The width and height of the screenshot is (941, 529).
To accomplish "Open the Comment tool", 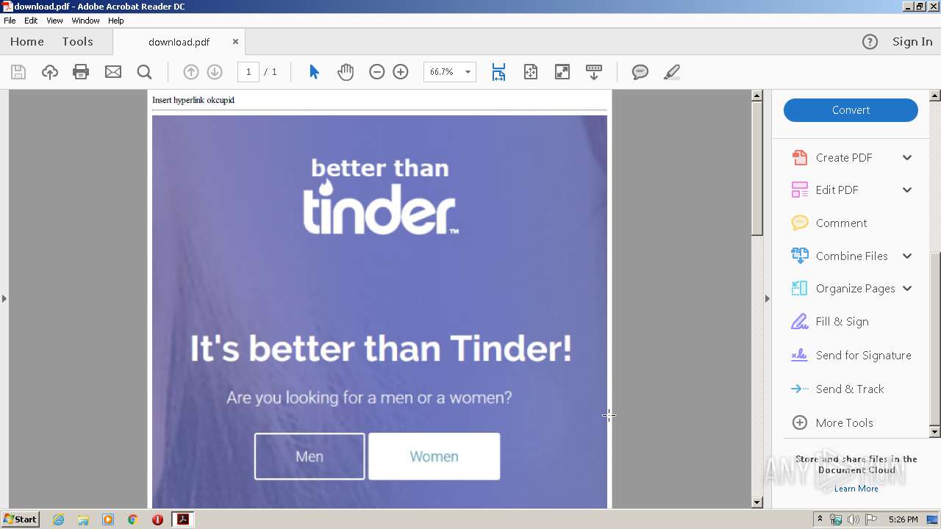I will (841, 223).
